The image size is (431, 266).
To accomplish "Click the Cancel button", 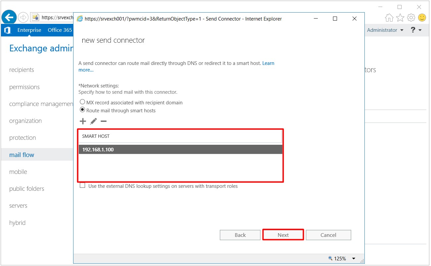I will [x=328, y=235].
